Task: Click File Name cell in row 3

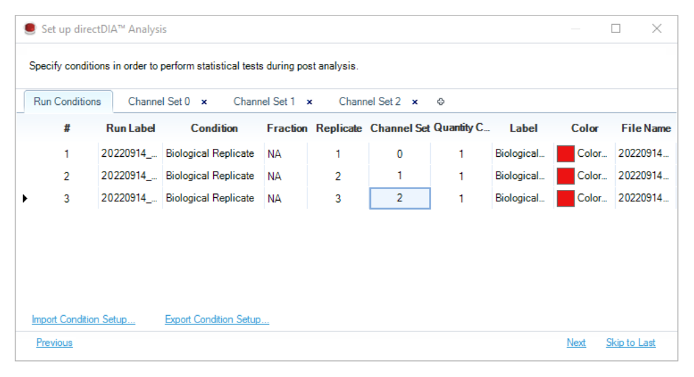Action: pos(645,199)
